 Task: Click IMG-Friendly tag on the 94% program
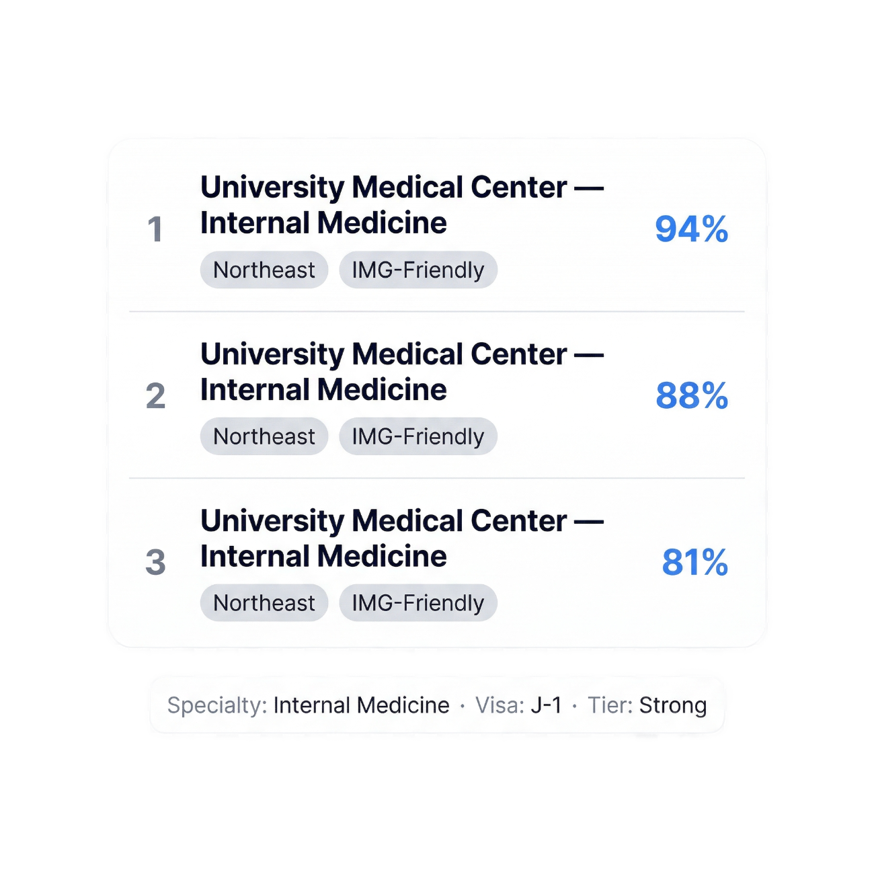[418, 270]
